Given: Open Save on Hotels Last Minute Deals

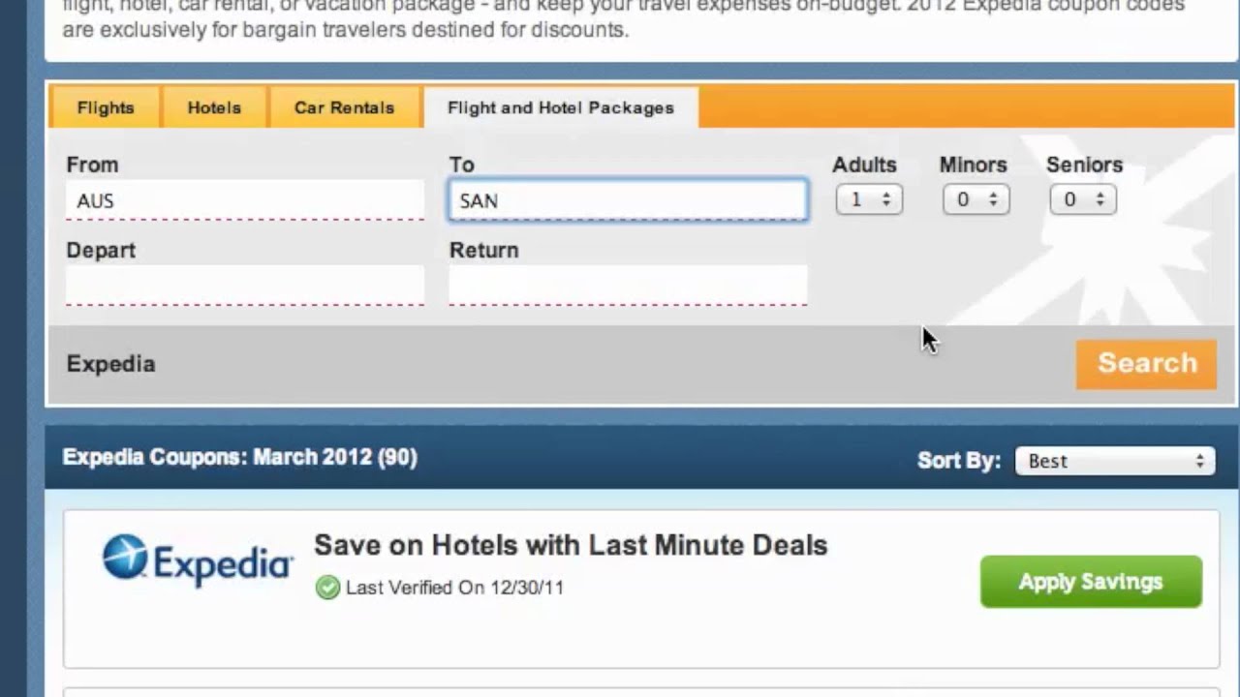Looking at the screenshot, I should click(571, 545).
